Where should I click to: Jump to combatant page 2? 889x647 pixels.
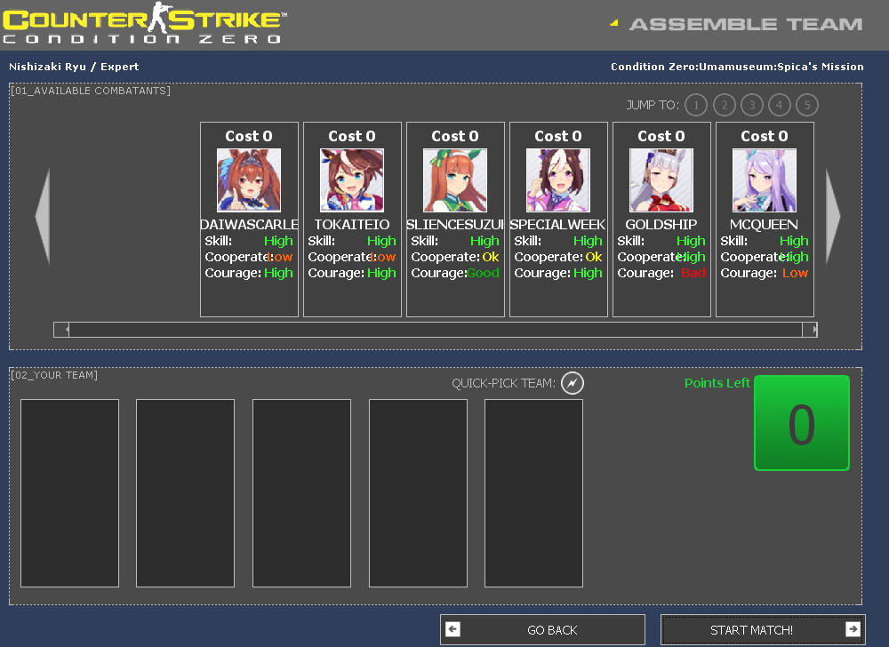(x=724, y=105)
